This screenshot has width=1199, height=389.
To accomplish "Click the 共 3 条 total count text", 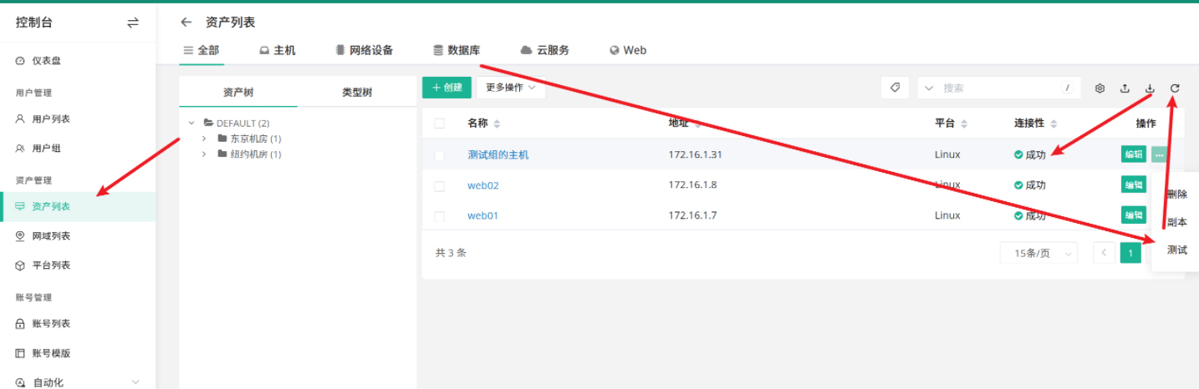I will (x=451, y=253).
